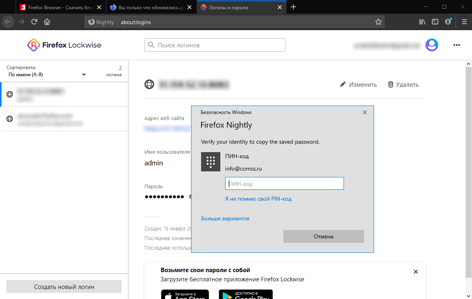Click the hidden password dots
Screen dimensions: 472x299
165,197
